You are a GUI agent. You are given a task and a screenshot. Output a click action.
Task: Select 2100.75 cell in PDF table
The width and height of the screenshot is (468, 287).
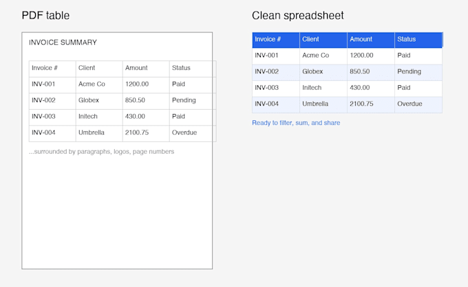coord(146,133)
